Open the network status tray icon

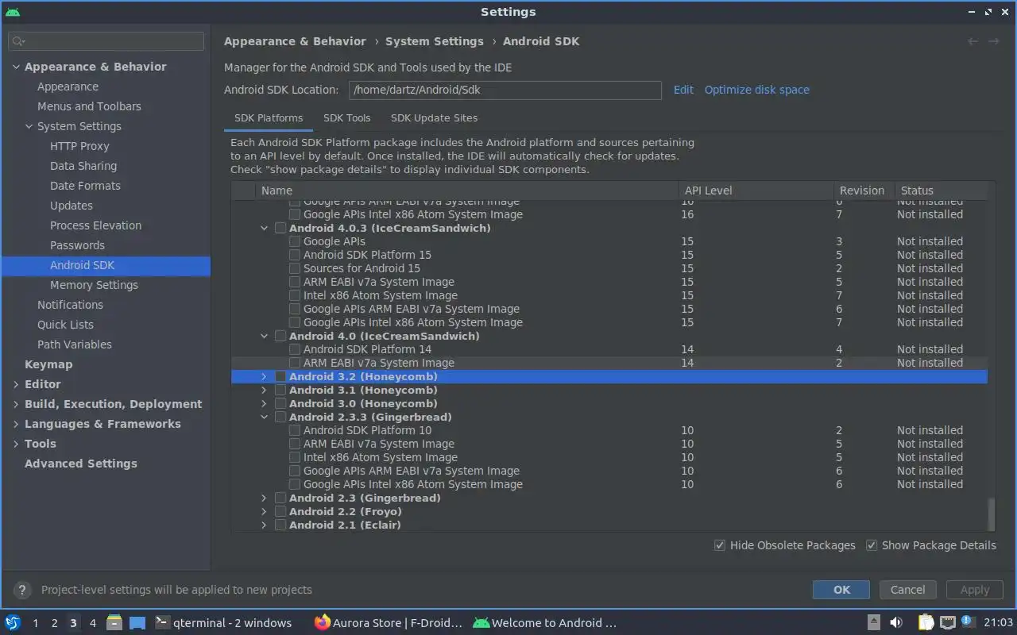tap(947, 623)
